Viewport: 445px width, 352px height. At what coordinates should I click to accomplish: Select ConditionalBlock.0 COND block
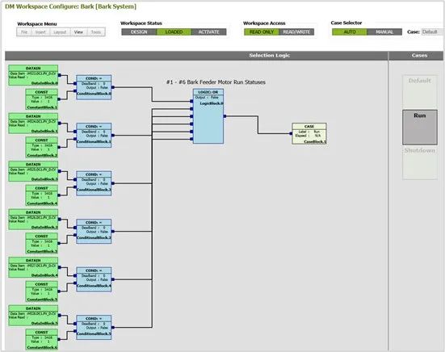94,87
